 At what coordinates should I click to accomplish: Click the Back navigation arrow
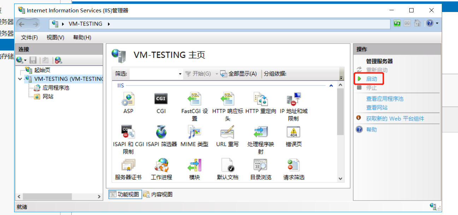(x=22, y=24)
